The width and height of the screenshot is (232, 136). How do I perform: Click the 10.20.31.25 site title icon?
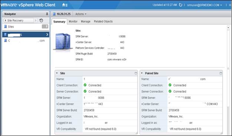coord(54,14)
